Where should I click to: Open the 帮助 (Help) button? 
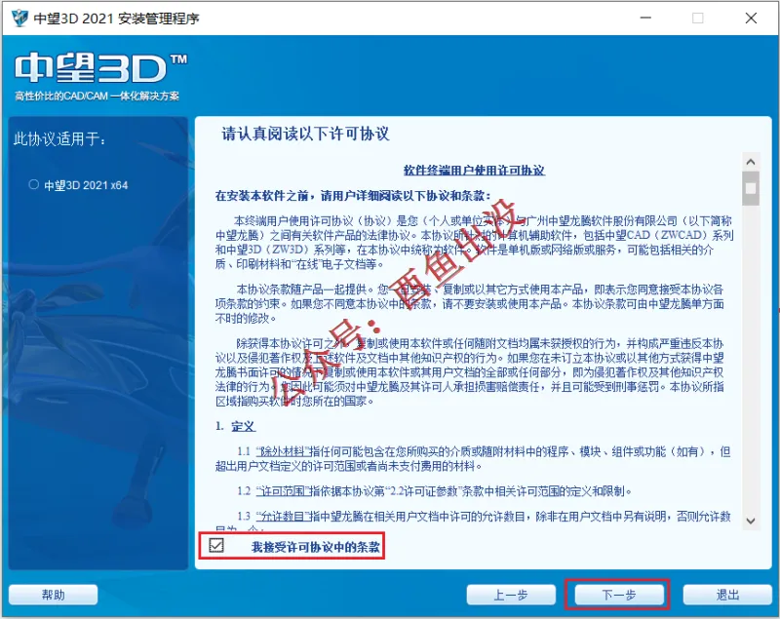pos(54,595)
